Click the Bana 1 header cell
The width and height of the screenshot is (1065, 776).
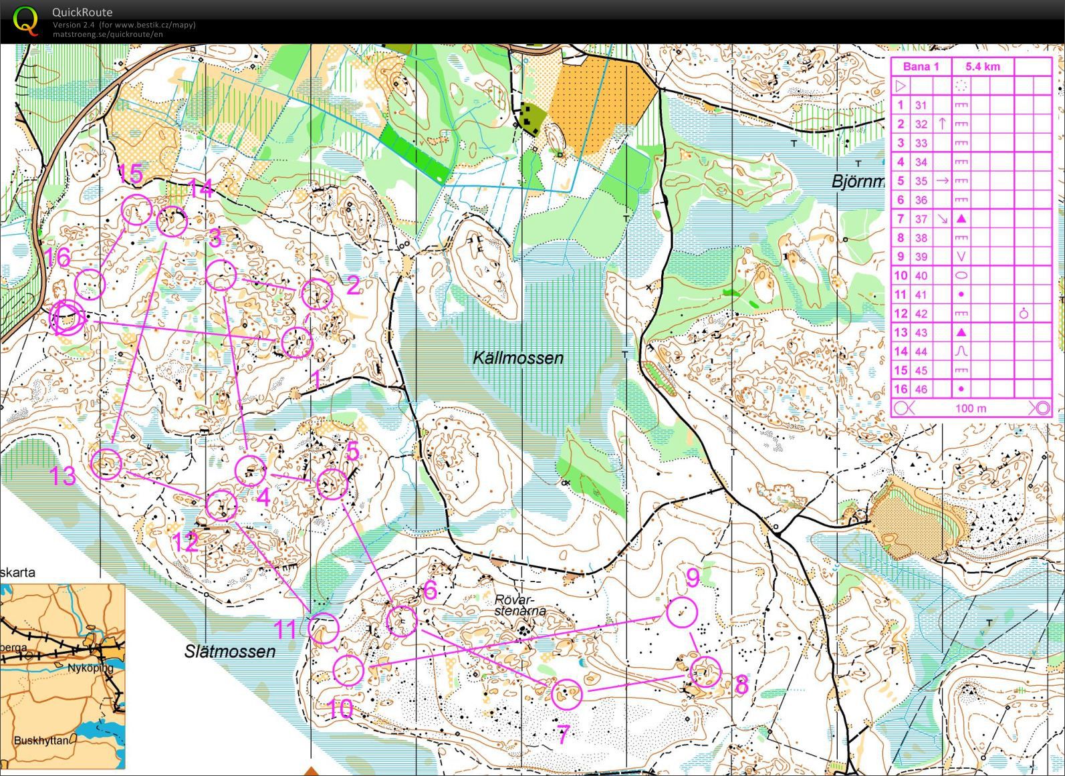[921, 66]
